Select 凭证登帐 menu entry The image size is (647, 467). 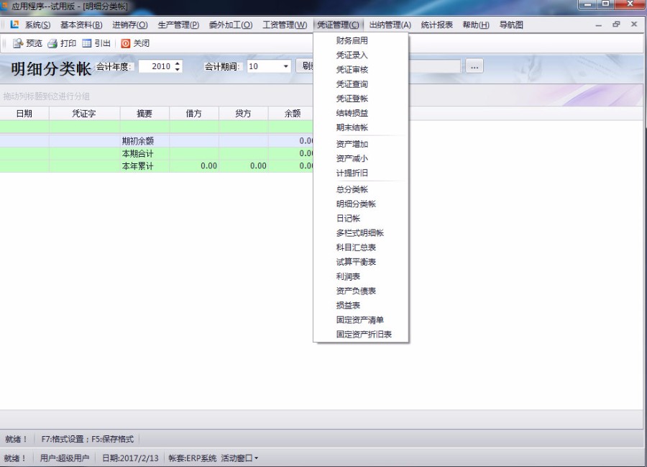click(361, 99)
